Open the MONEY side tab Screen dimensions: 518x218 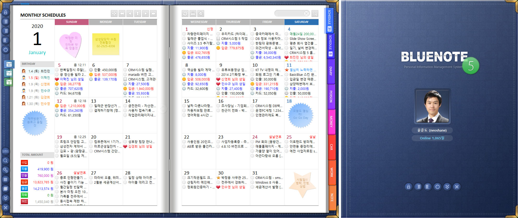tap(331, 122)
